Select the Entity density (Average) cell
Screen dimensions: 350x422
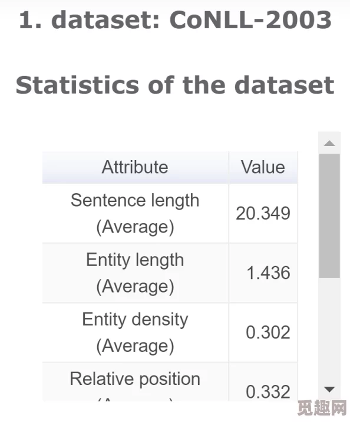coord(136,333)
